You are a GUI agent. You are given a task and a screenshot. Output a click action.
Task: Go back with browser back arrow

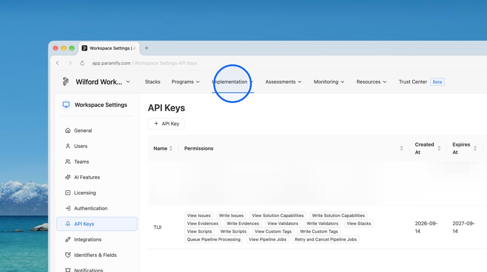point(58,63)
